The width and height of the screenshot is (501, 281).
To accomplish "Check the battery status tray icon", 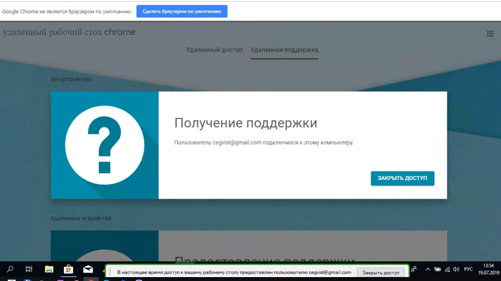I will pyautogui.click(x=438, y=269).
